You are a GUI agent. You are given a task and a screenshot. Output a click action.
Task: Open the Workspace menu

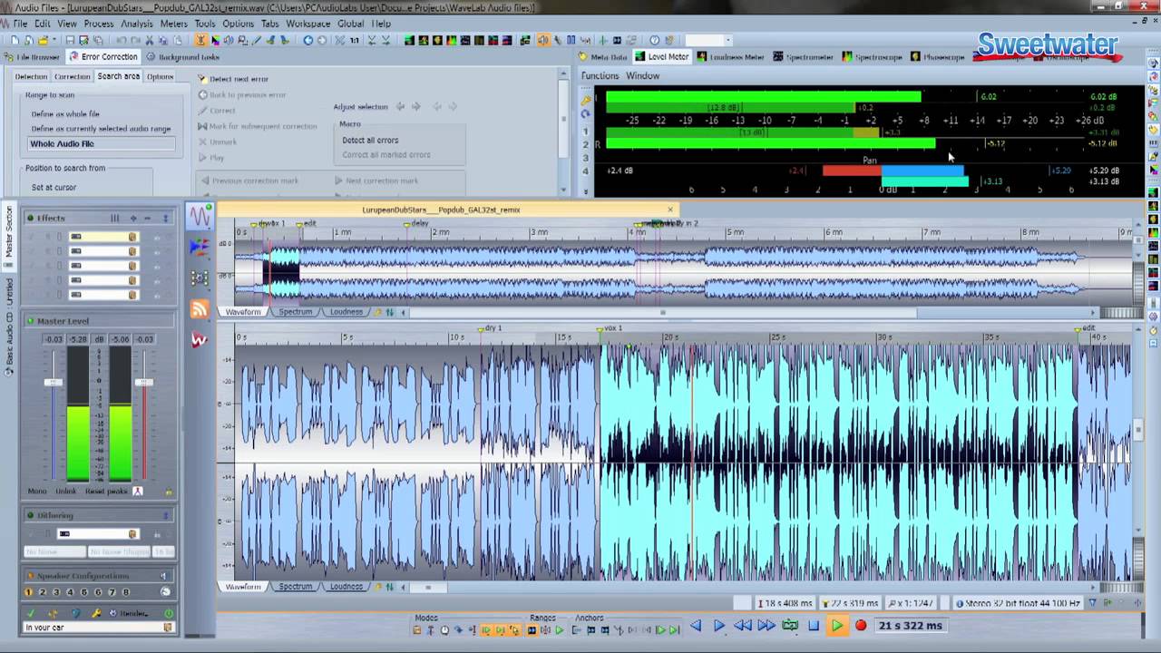coord(307,24)
